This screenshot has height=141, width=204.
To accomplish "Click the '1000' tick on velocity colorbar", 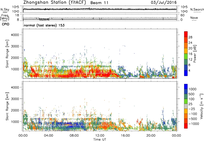I will [x=192, y=89].
